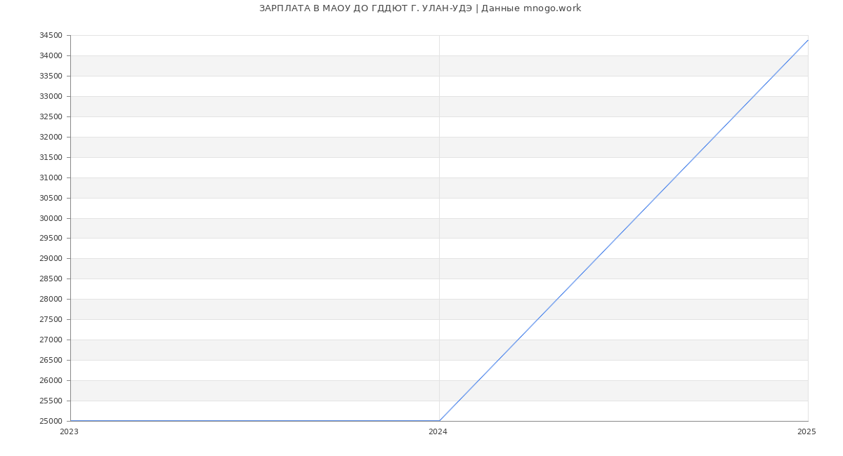Click the 2025 x-axis label
This screenshot has width=843, height=456.
pyautogui.click(x=806, y=432)
